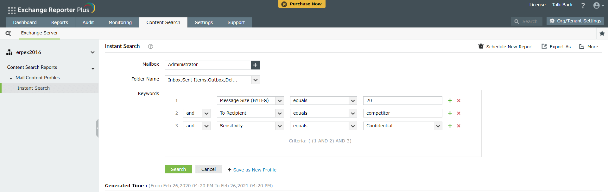The width and height of the screenshot is (608, 192).
Task: Collapse Content Search Reports section
Action: [93, 69]
